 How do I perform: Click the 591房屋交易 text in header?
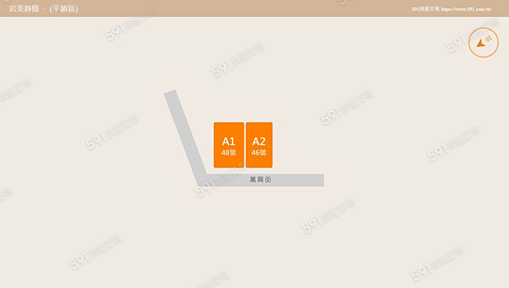[x=425, y=9]
